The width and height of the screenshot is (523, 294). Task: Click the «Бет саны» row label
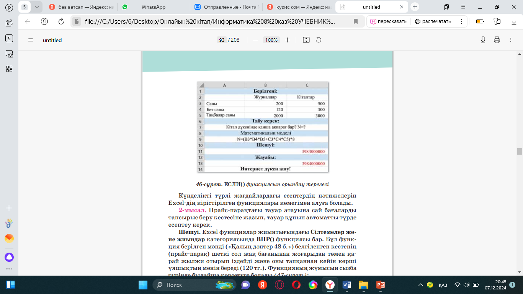tap(215, 109)
